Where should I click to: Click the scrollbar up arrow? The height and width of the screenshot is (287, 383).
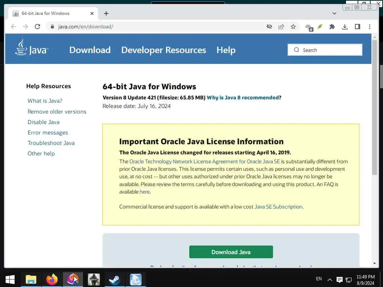(374, 37)
